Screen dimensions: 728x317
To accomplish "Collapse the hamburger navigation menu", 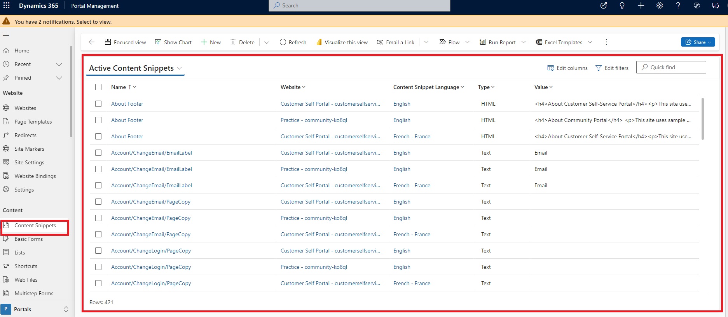I will [x=6, y=36].
